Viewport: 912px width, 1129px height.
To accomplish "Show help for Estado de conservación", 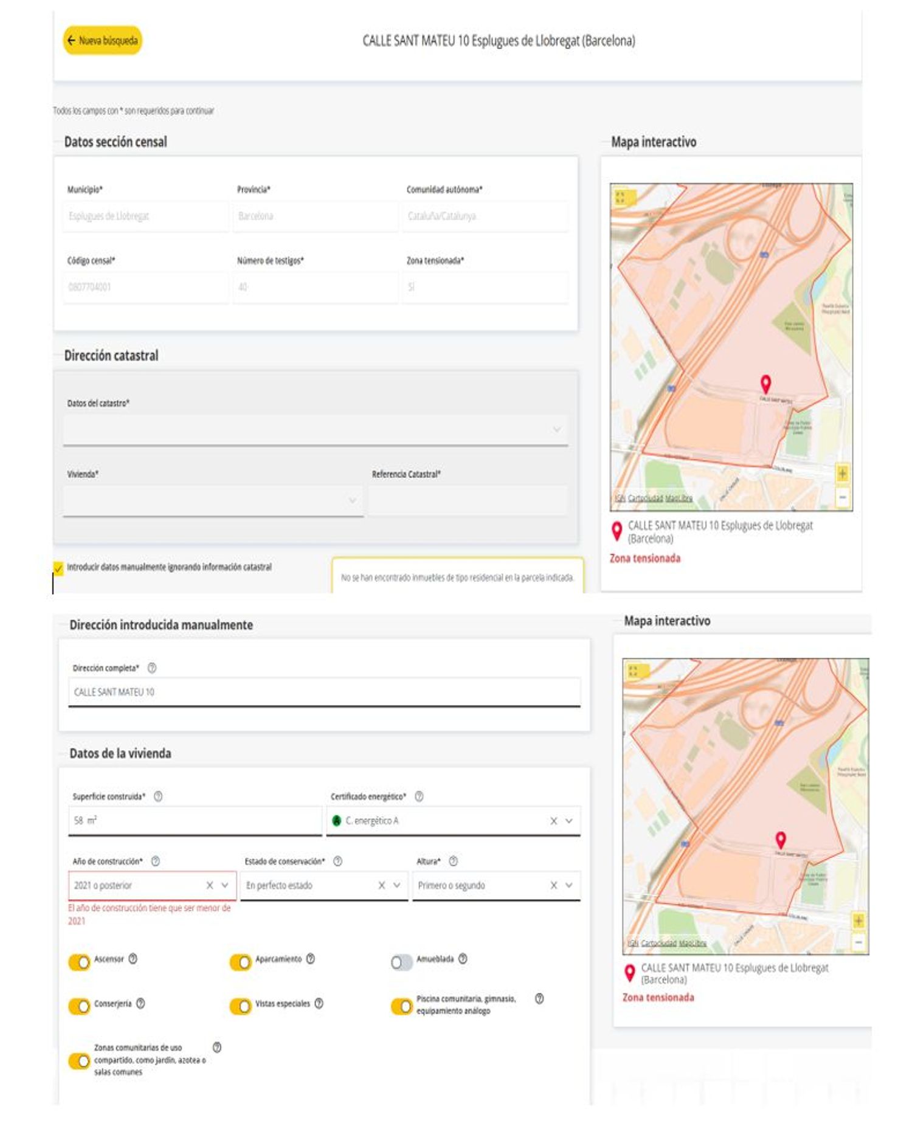I will [x=338, y=861].
